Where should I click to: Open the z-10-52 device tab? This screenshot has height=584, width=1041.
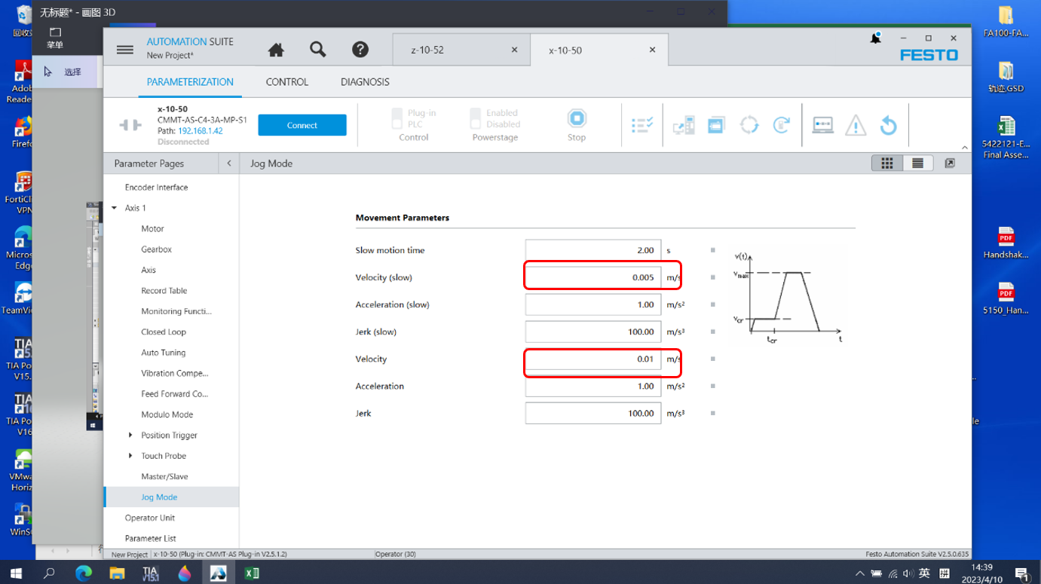[427, 50]
